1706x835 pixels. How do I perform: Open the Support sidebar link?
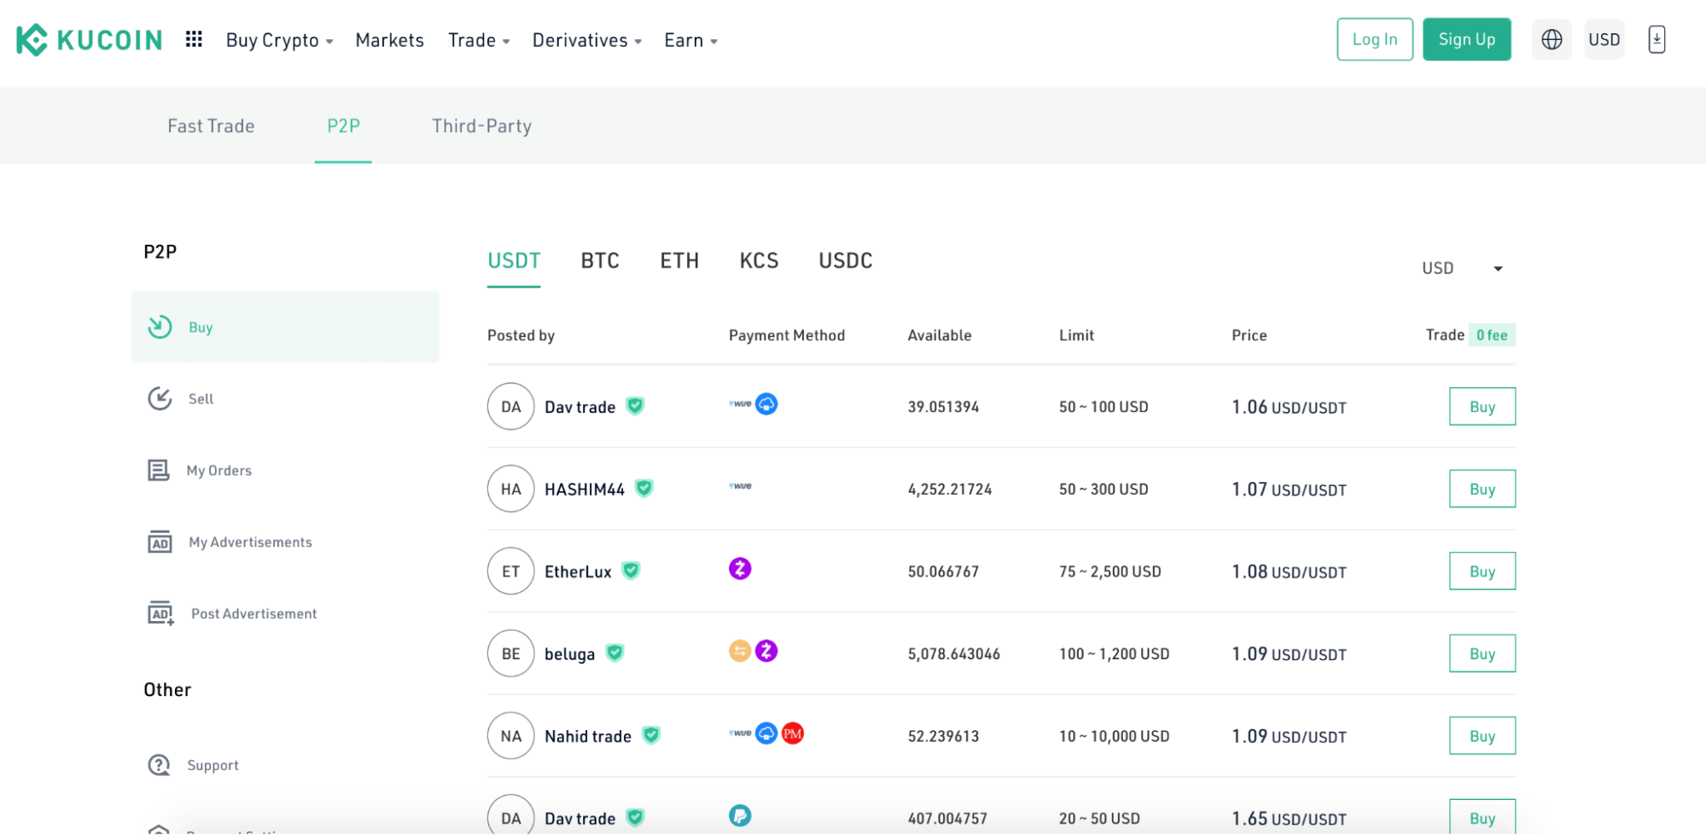213,765
